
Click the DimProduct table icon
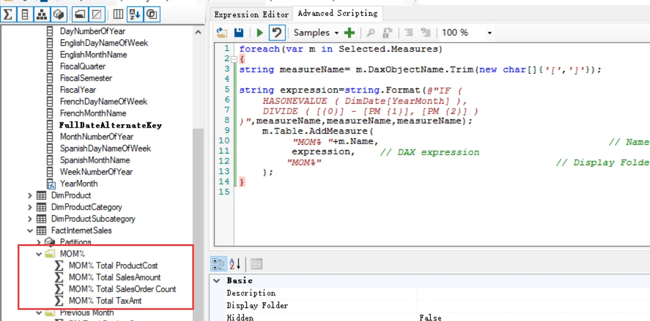click(x=42, y=195)
